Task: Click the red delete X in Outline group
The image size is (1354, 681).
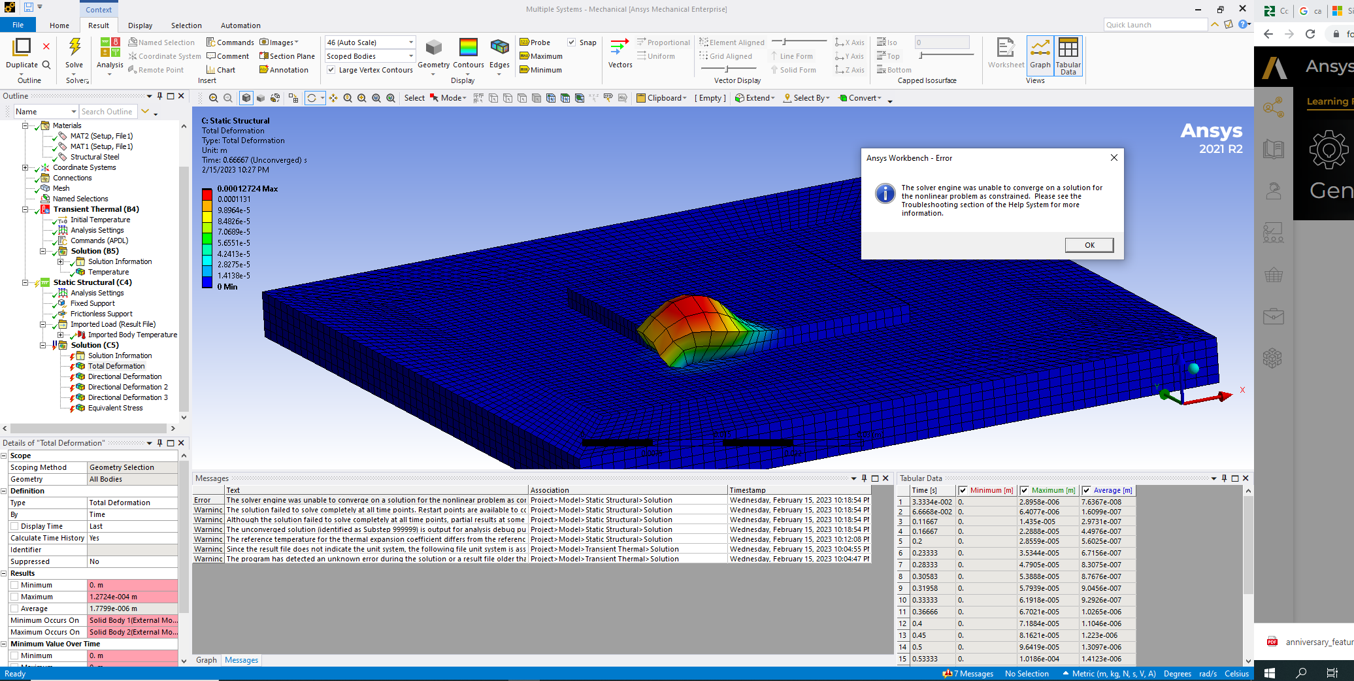Action: click(46, 46)
